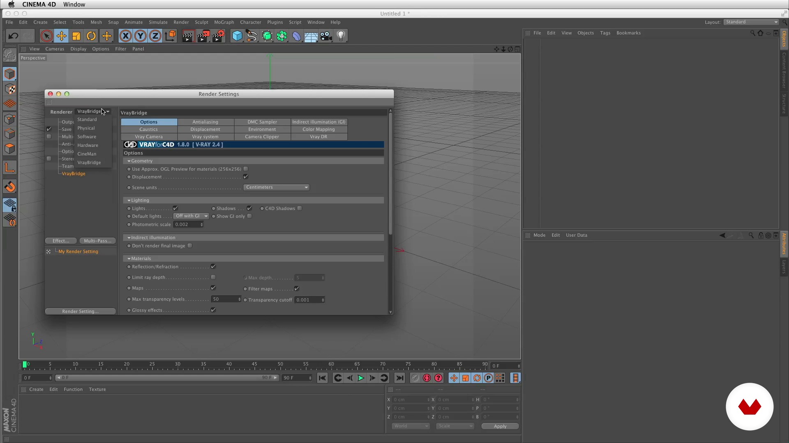Toggle Filter maps checkbox

tap(296, 289)
